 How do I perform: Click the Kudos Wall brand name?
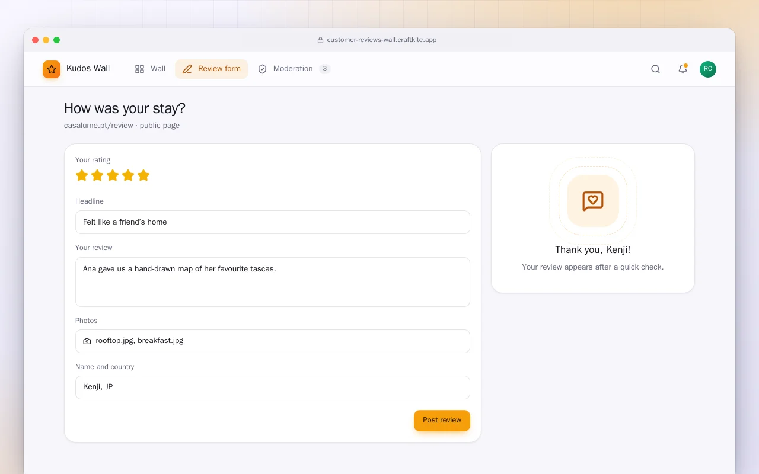pyautogui.click(x=88, y=69)
